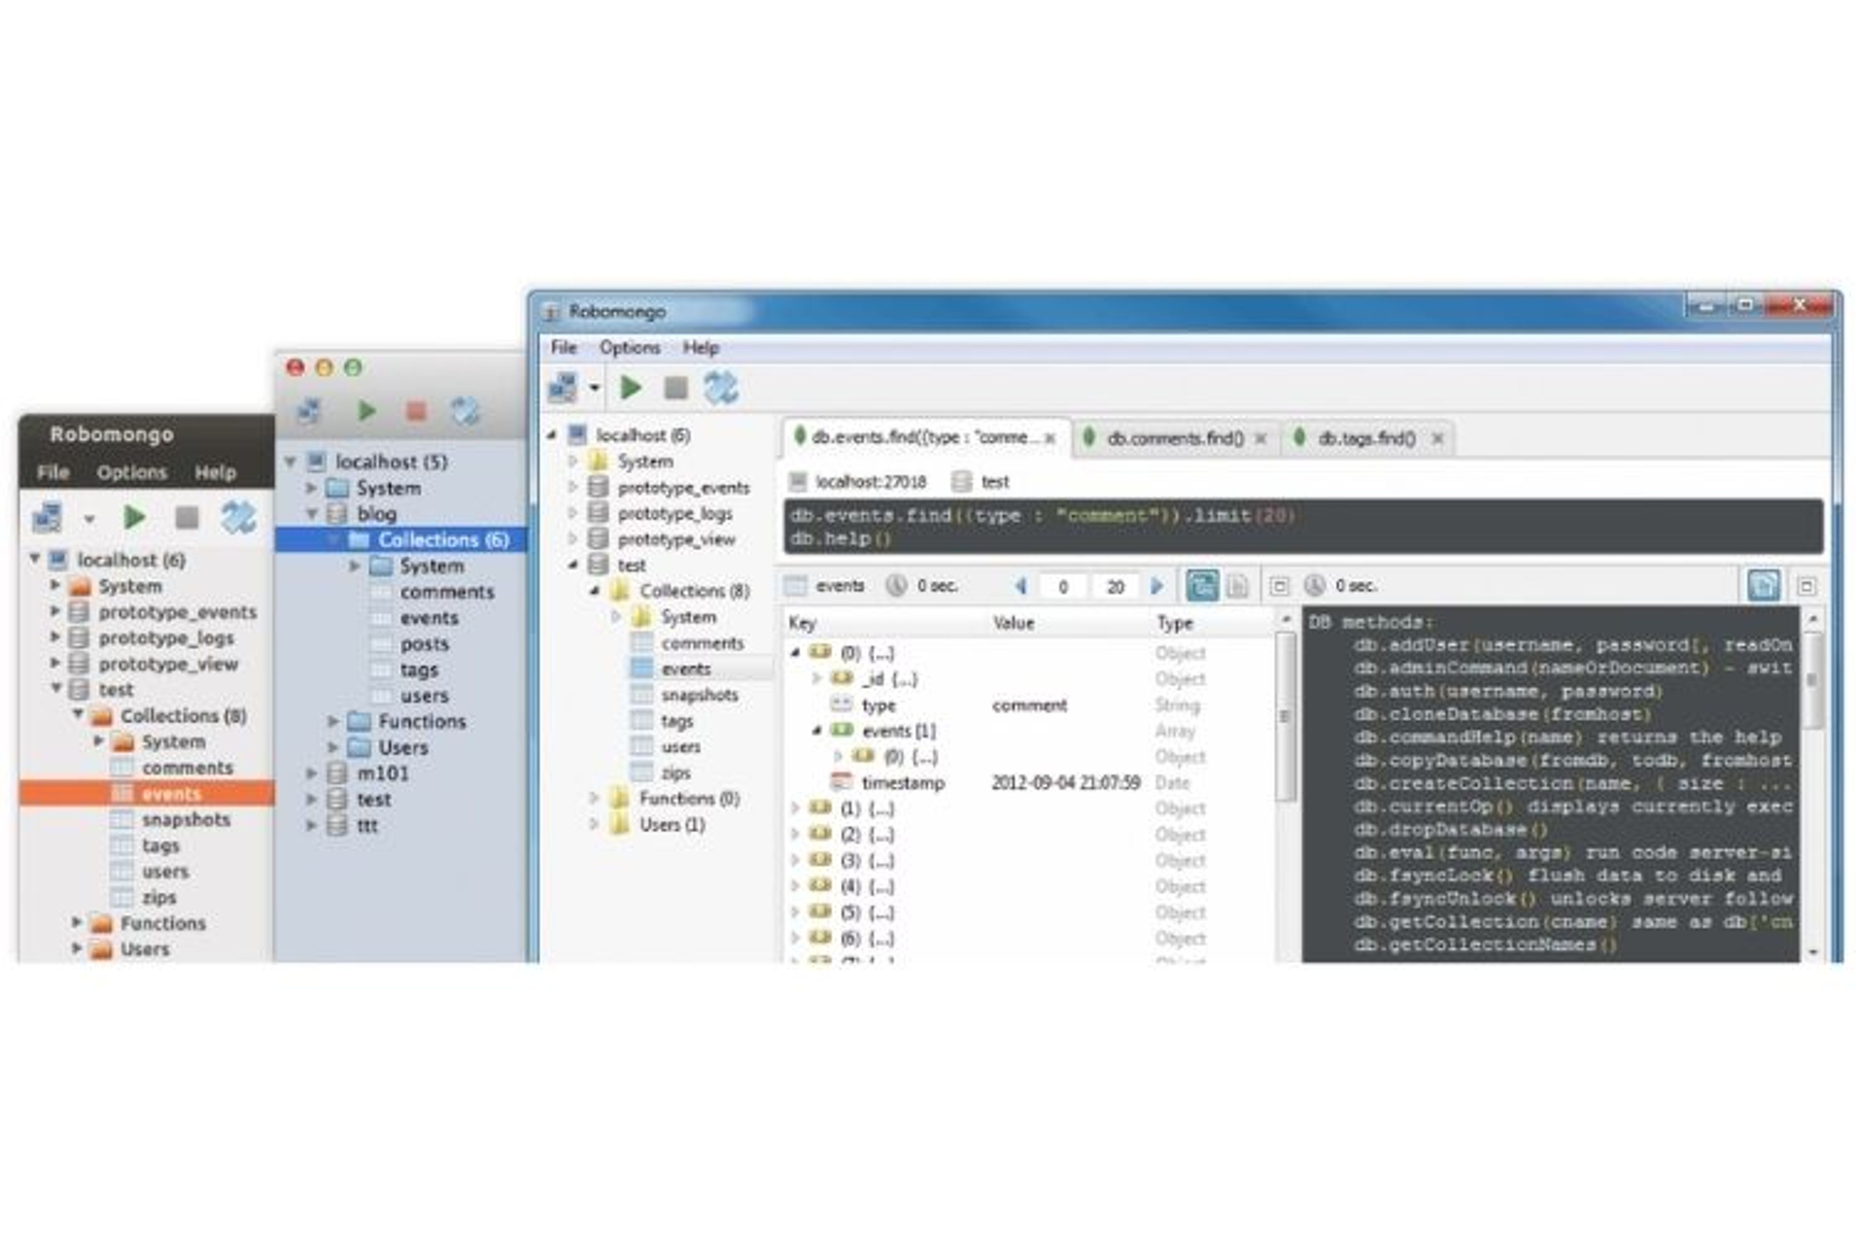Image resolution: width=1856 pixels, height=1237 pixels.
Task: Open Options menu in Ubuntu Robomongo window
Action: (x=132, y=472)
